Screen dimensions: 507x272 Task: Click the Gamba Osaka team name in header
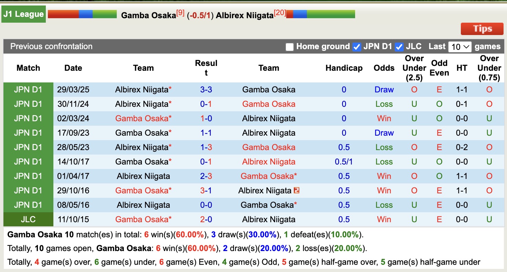(148, 15)
